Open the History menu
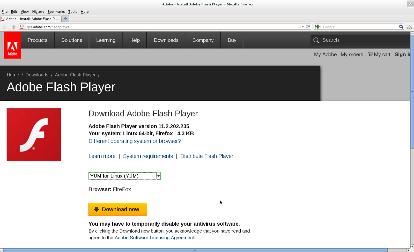414x252 pixels. (38, 12)
